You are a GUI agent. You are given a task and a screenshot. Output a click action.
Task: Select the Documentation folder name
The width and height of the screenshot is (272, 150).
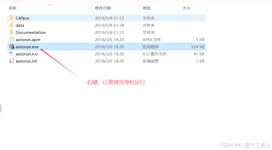[x=30, y=32]
